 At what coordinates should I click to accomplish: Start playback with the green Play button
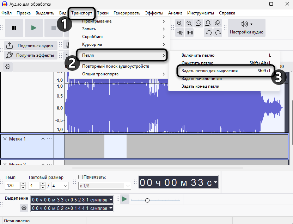34,28
